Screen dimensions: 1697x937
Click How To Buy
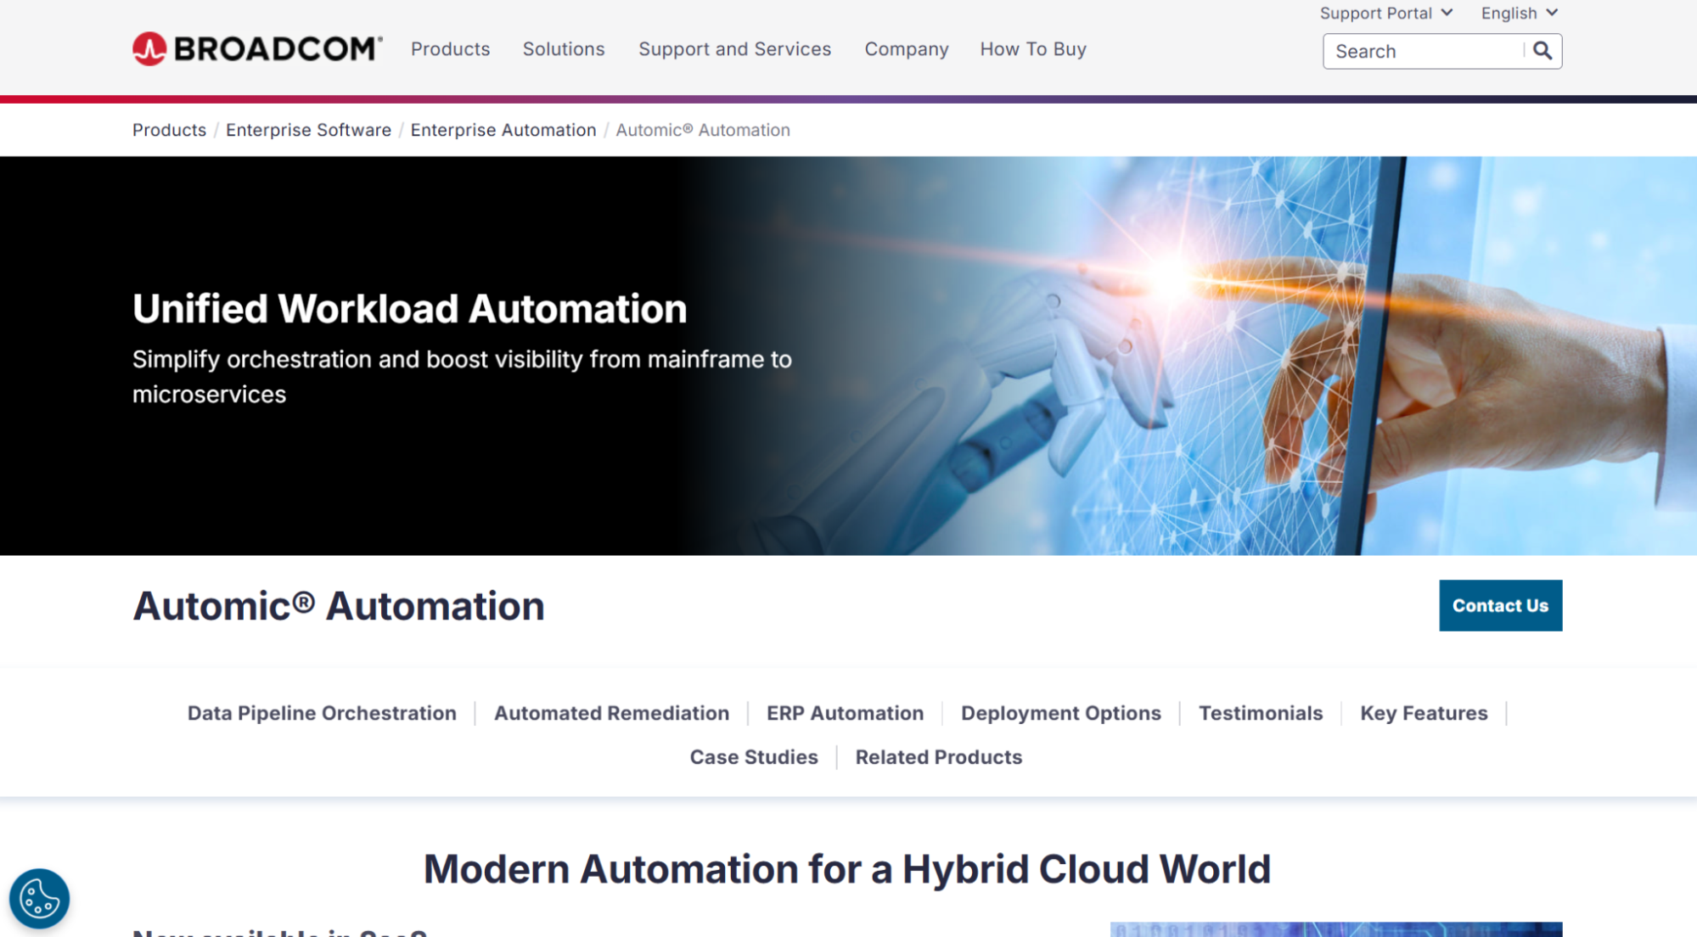point(1032,49)
